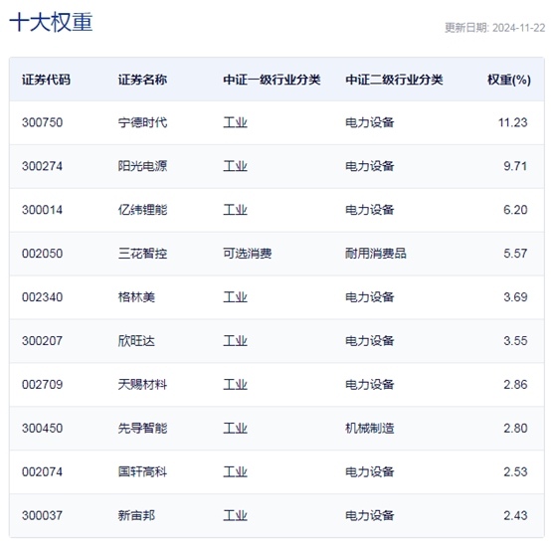Click stock code 002050

click(42, 254)
